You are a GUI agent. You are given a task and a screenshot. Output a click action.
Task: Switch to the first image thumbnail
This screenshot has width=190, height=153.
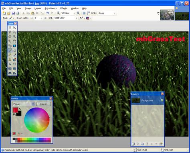click(x=167, y=15)
